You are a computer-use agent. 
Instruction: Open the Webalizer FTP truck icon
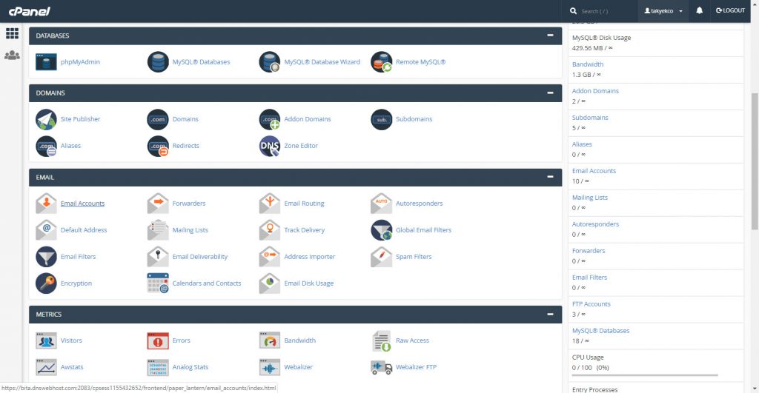382,367
